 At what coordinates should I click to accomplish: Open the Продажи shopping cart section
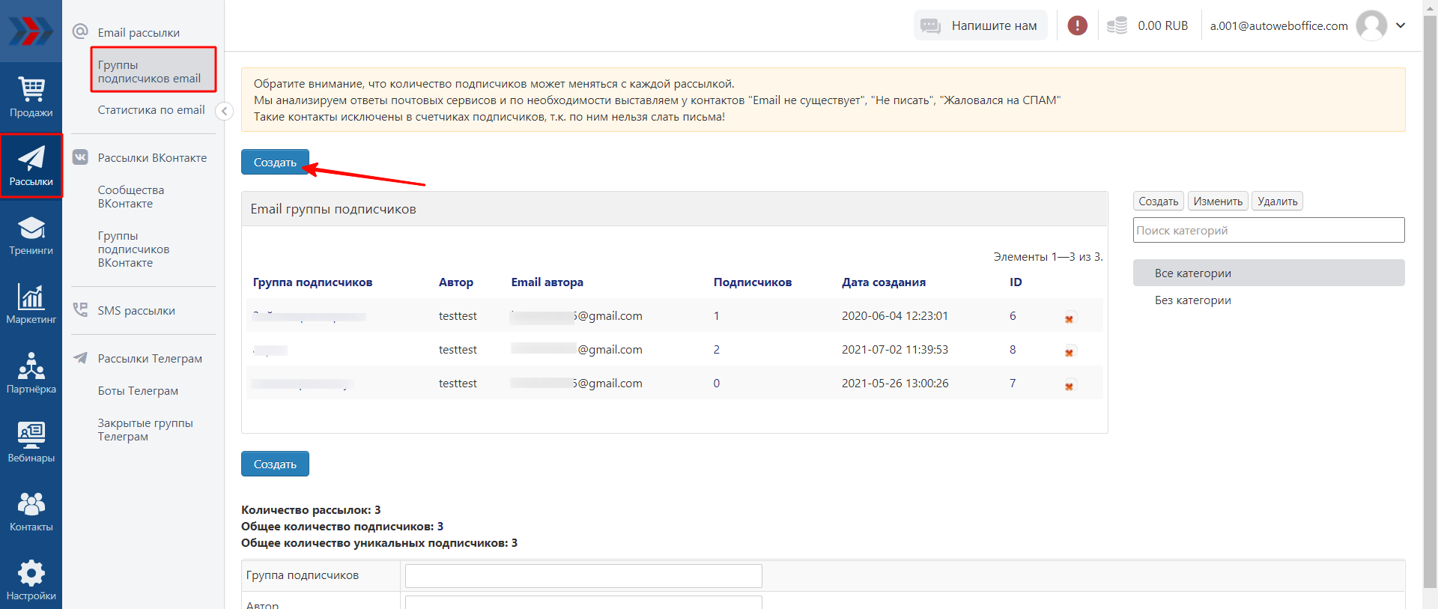coord(31,97)
